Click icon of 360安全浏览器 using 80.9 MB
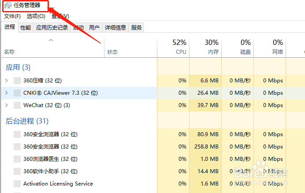This screenshot has width=305, height=193. [17, 134]
